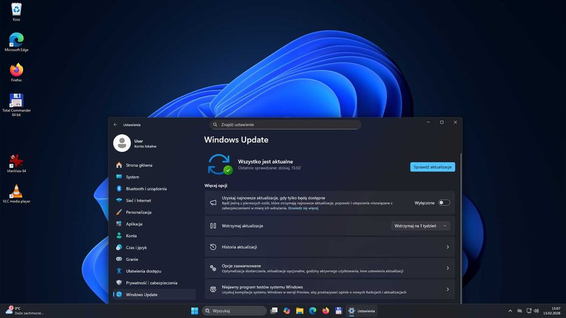Open Strona główna in Settings sidebar
Image resolution: width=566 pixels, height=318 pixels.
[x=155, y=165]
